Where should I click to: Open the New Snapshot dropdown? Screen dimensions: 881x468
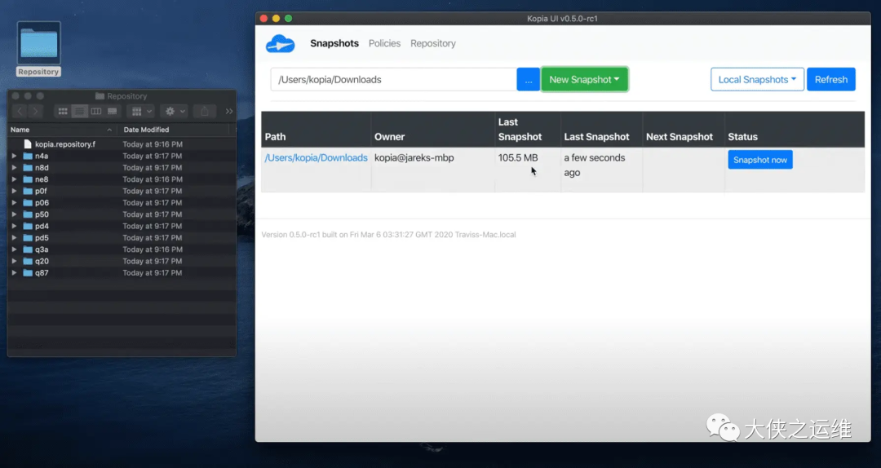584,80
